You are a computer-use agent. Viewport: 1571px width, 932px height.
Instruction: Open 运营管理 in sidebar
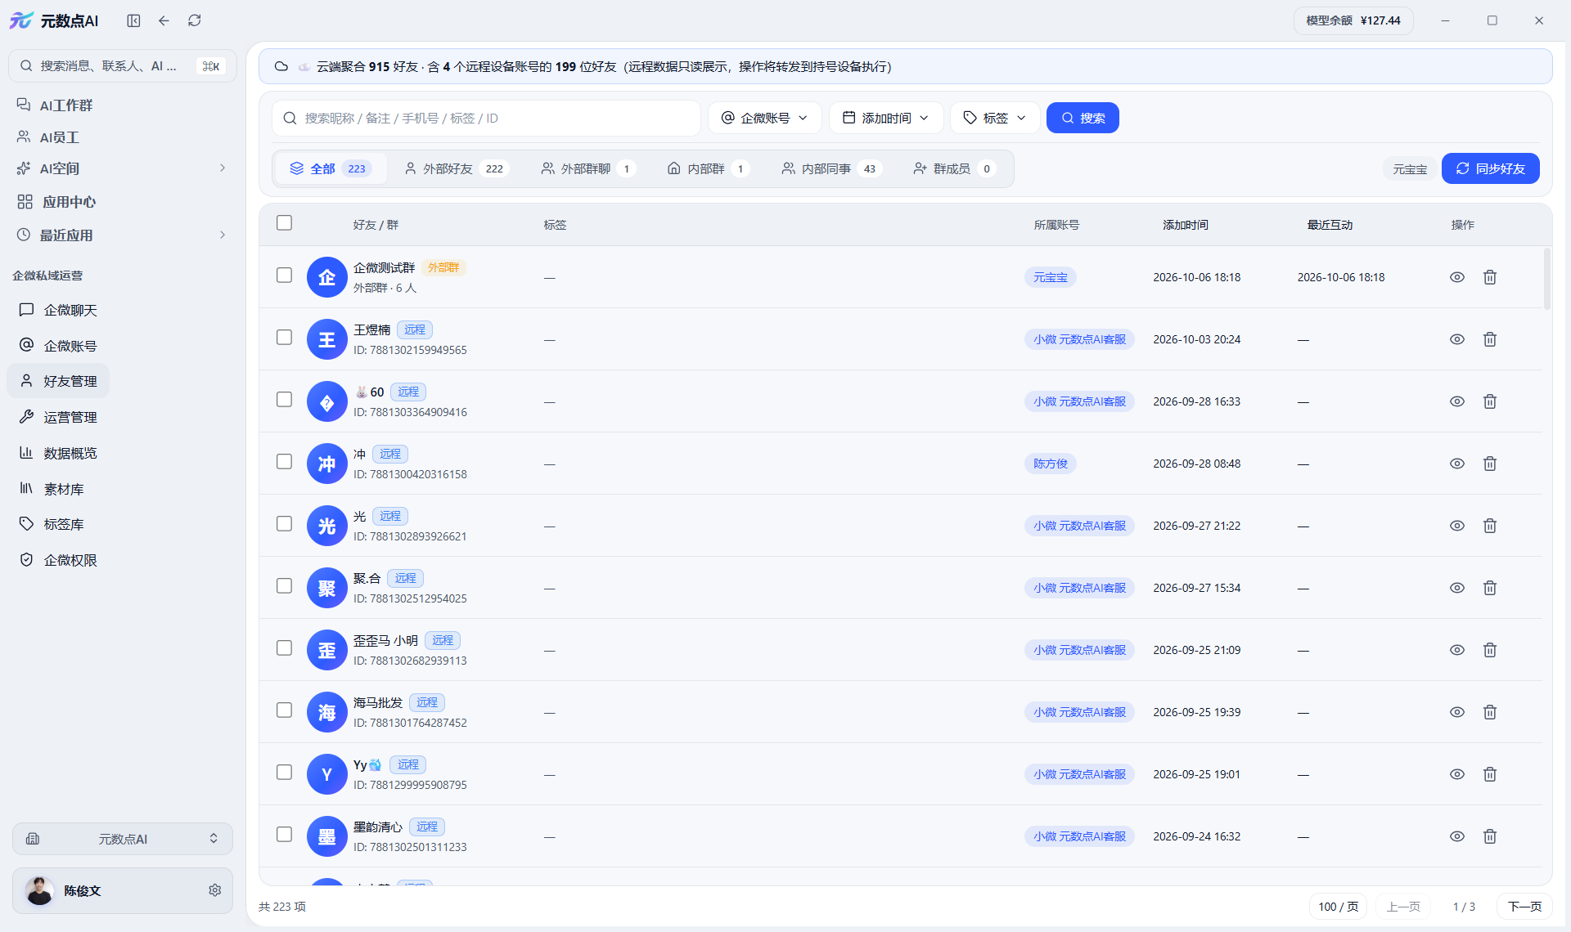tap(59, 418)
